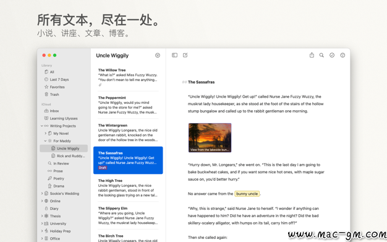This screenshot has height=242, width=387.
Task: Toggle the sidebar layout icon
Action: 174,55
